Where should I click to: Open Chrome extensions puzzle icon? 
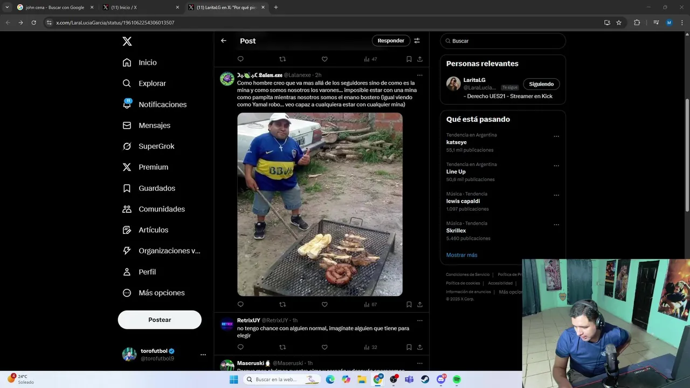(637, 23)
